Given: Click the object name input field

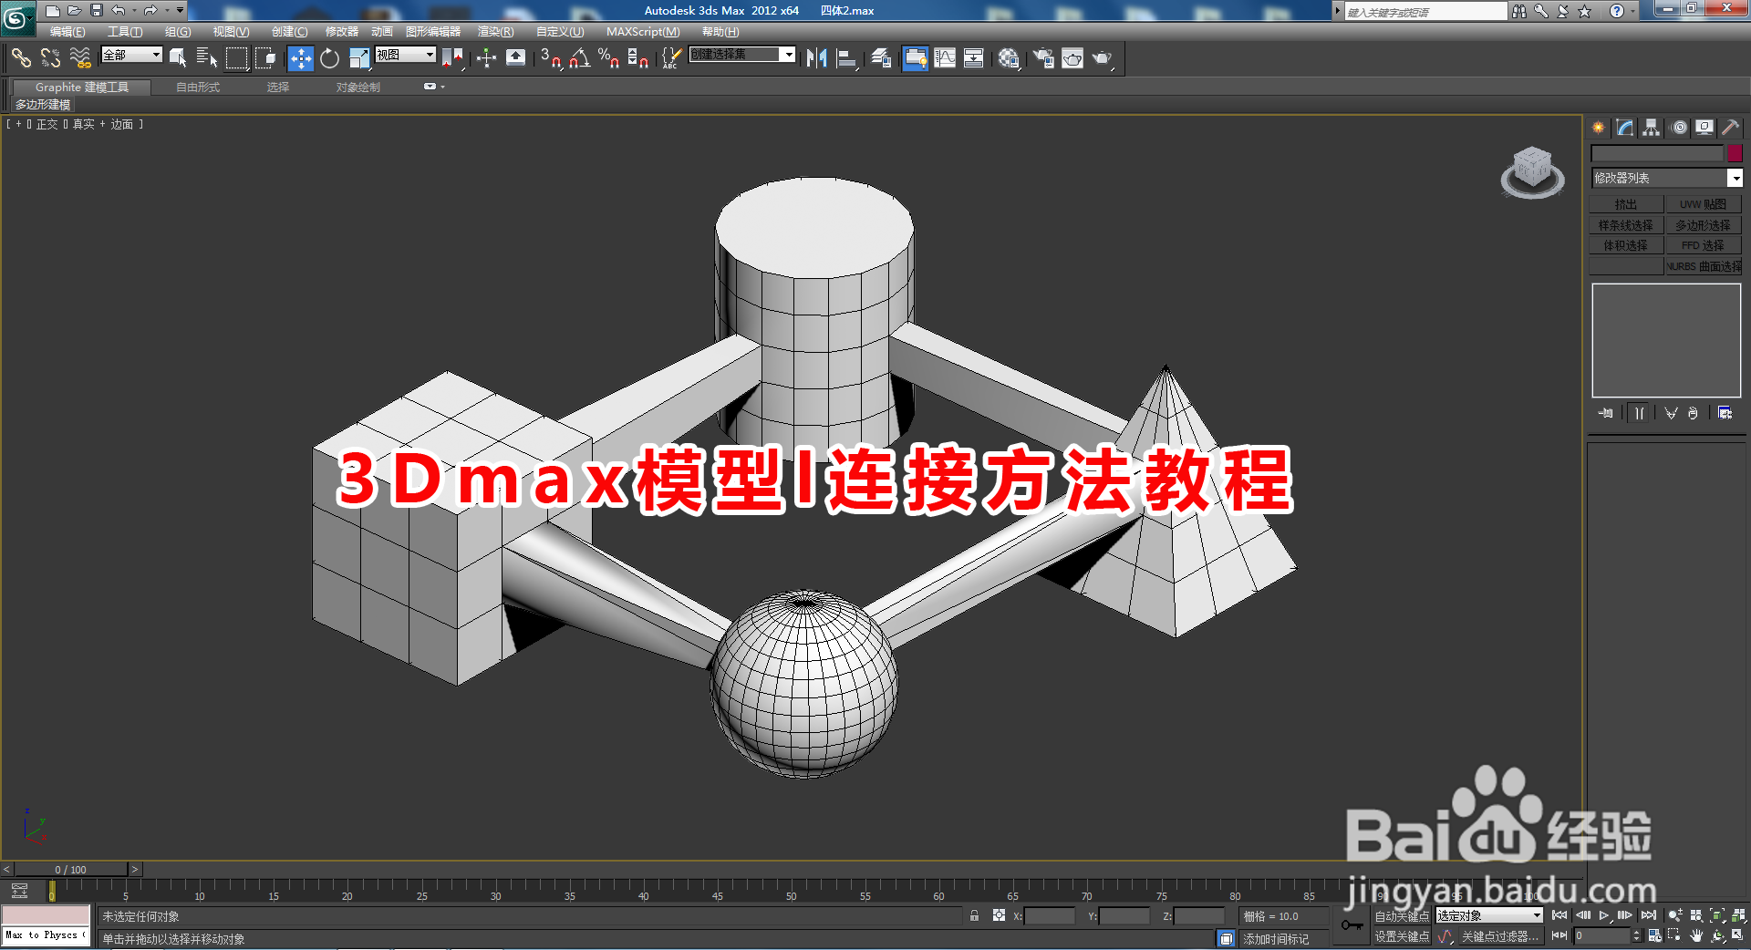Looking at the screenshot, I should (1657, 153).
